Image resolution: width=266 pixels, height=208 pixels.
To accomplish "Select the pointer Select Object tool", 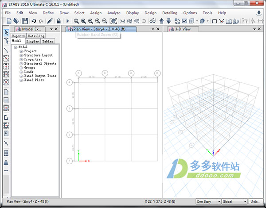I will (6, 32).
